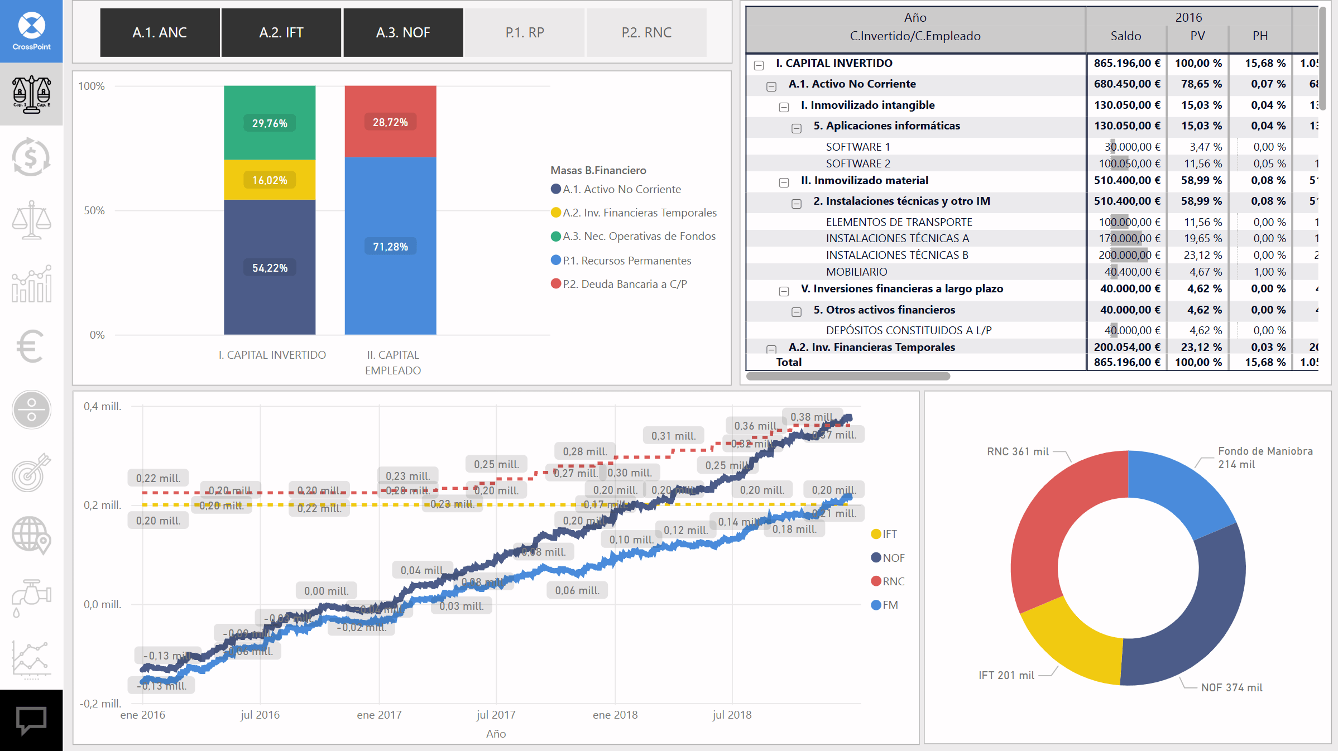Image resolution: width=1338 pixels, height=751 pixels.
Task: Collapse the 5. Otros activos financieros row
Action: click(797, 312)
